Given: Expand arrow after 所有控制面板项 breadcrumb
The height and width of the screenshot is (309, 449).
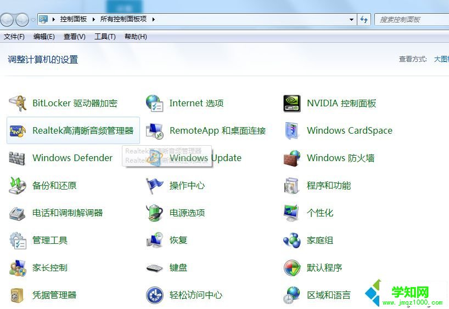Looking at the screenshot, I should pos(154,19).
